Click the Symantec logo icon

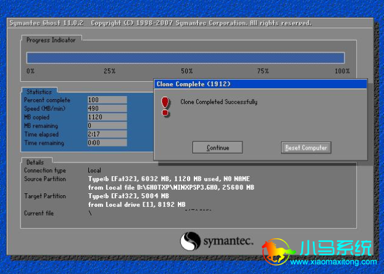(190, 241)
